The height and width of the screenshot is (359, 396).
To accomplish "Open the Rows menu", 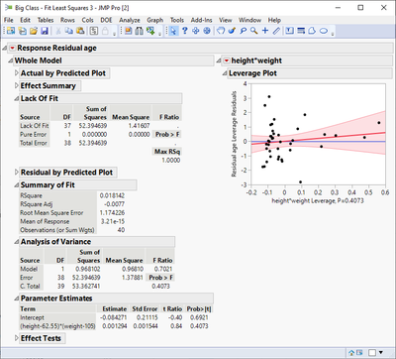I will 67,20.
